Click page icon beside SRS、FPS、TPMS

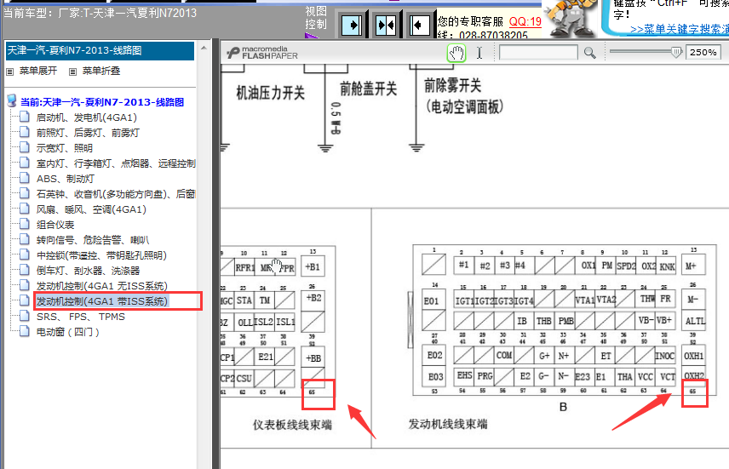(x=25, y=317)
